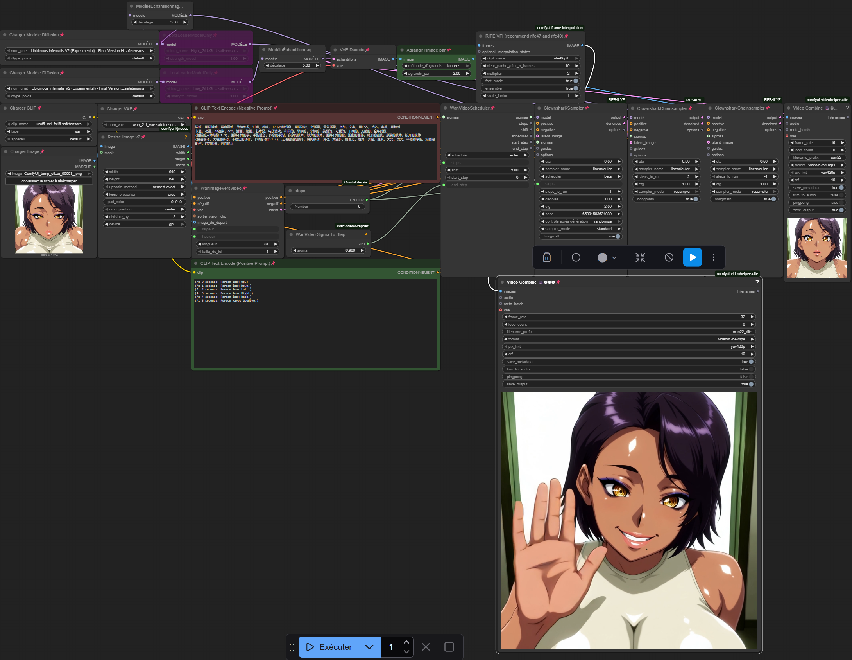Toggle fast_mode in RIFE VFI node
The image size is (852, 660).
575,81
